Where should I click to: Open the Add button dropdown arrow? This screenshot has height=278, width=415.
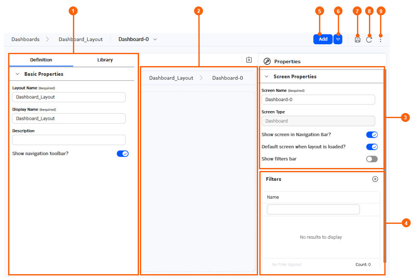(x=338, y=39)
